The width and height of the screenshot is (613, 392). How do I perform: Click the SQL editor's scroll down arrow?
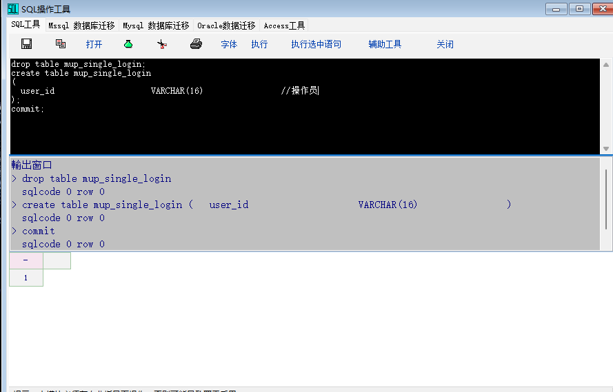pyautogui.click(x=606, y=149)
